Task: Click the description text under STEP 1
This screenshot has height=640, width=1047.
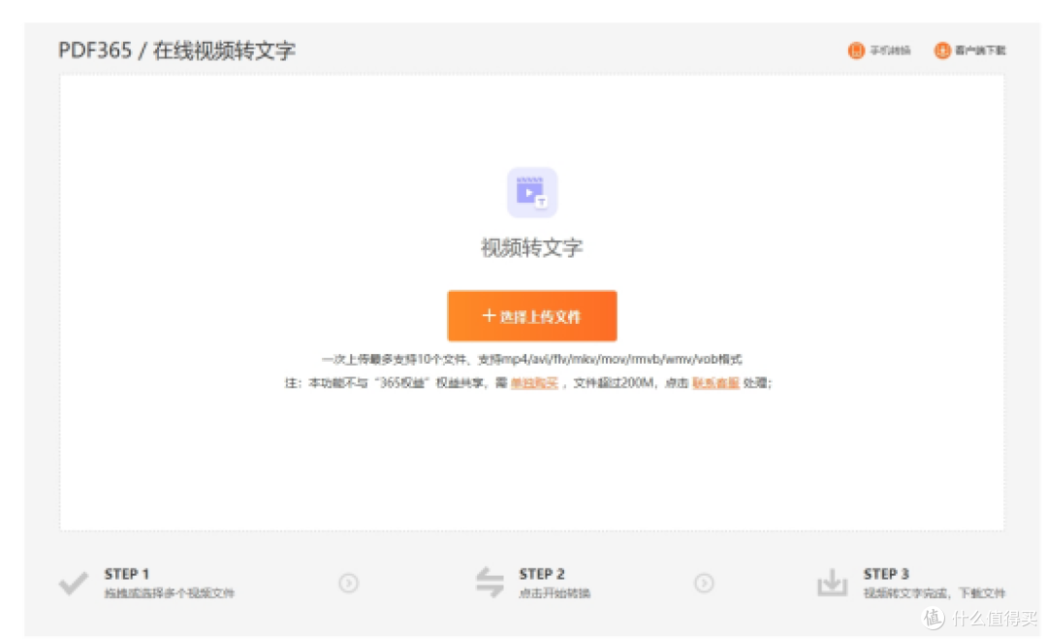Action: click(x=169, y=593)
